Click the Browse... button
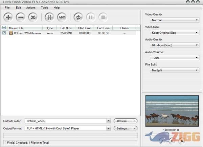Viewport: 203px width, 147px height. (x=122, y=121)
